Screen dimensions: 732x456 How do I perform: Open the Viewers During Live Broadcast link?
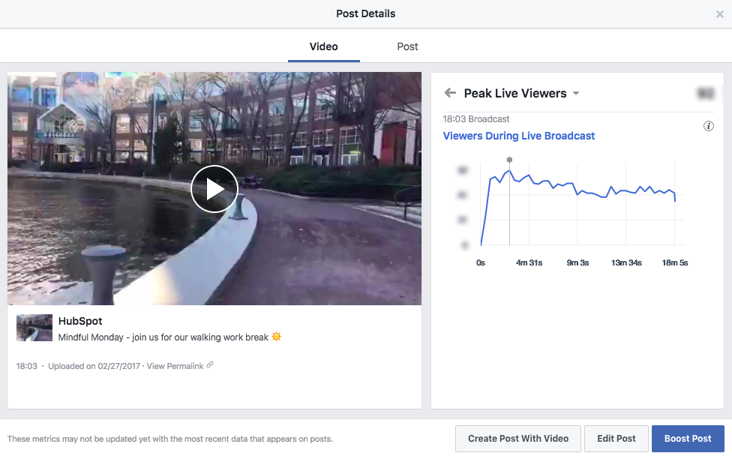[518, 136]
